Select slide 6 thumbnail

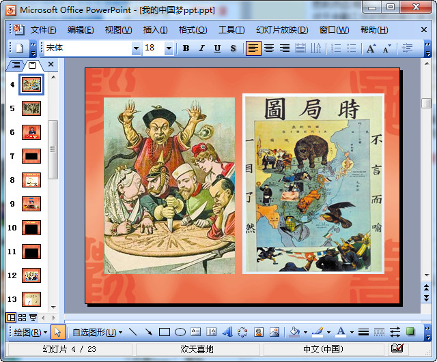pyautogui.click(x=31, y=132)
